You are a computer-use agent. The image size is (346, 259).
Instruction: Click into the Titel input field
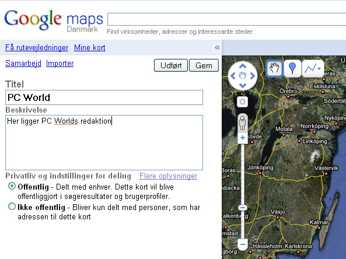point(104,97)
